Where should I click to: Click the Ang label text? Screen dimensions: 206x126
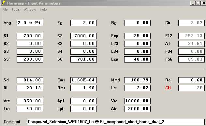(7, 23)
